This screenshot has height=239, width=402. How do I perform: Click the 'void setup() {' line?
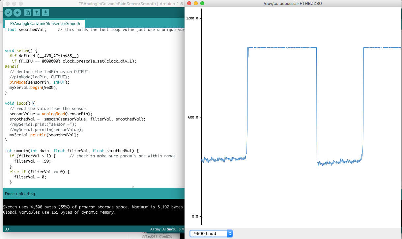pos(21,51)
